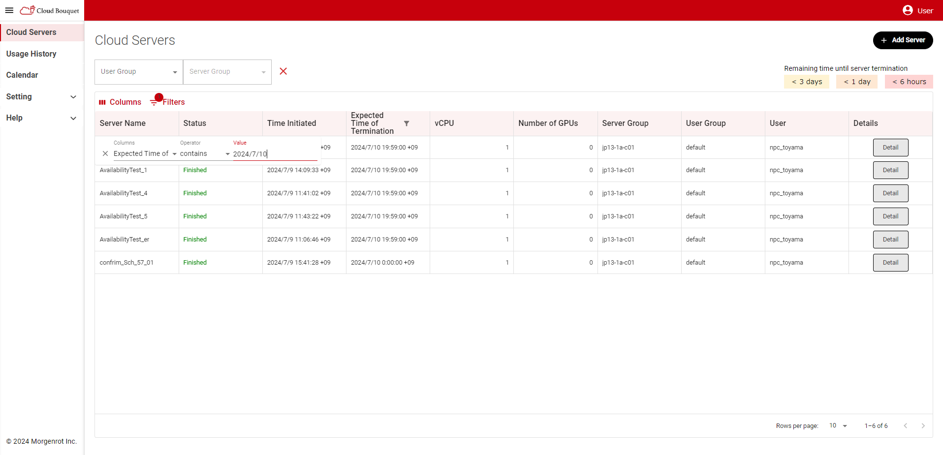Screen dimensions: 943x455
Task: Expand the Setting sidebar menu
Action: (42, 97)
